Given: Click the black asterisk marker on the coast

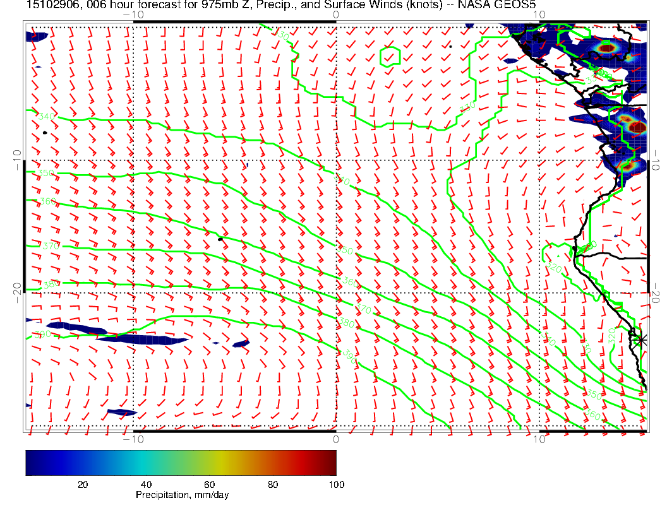Looking at the screenshot, I should point(641,340).
